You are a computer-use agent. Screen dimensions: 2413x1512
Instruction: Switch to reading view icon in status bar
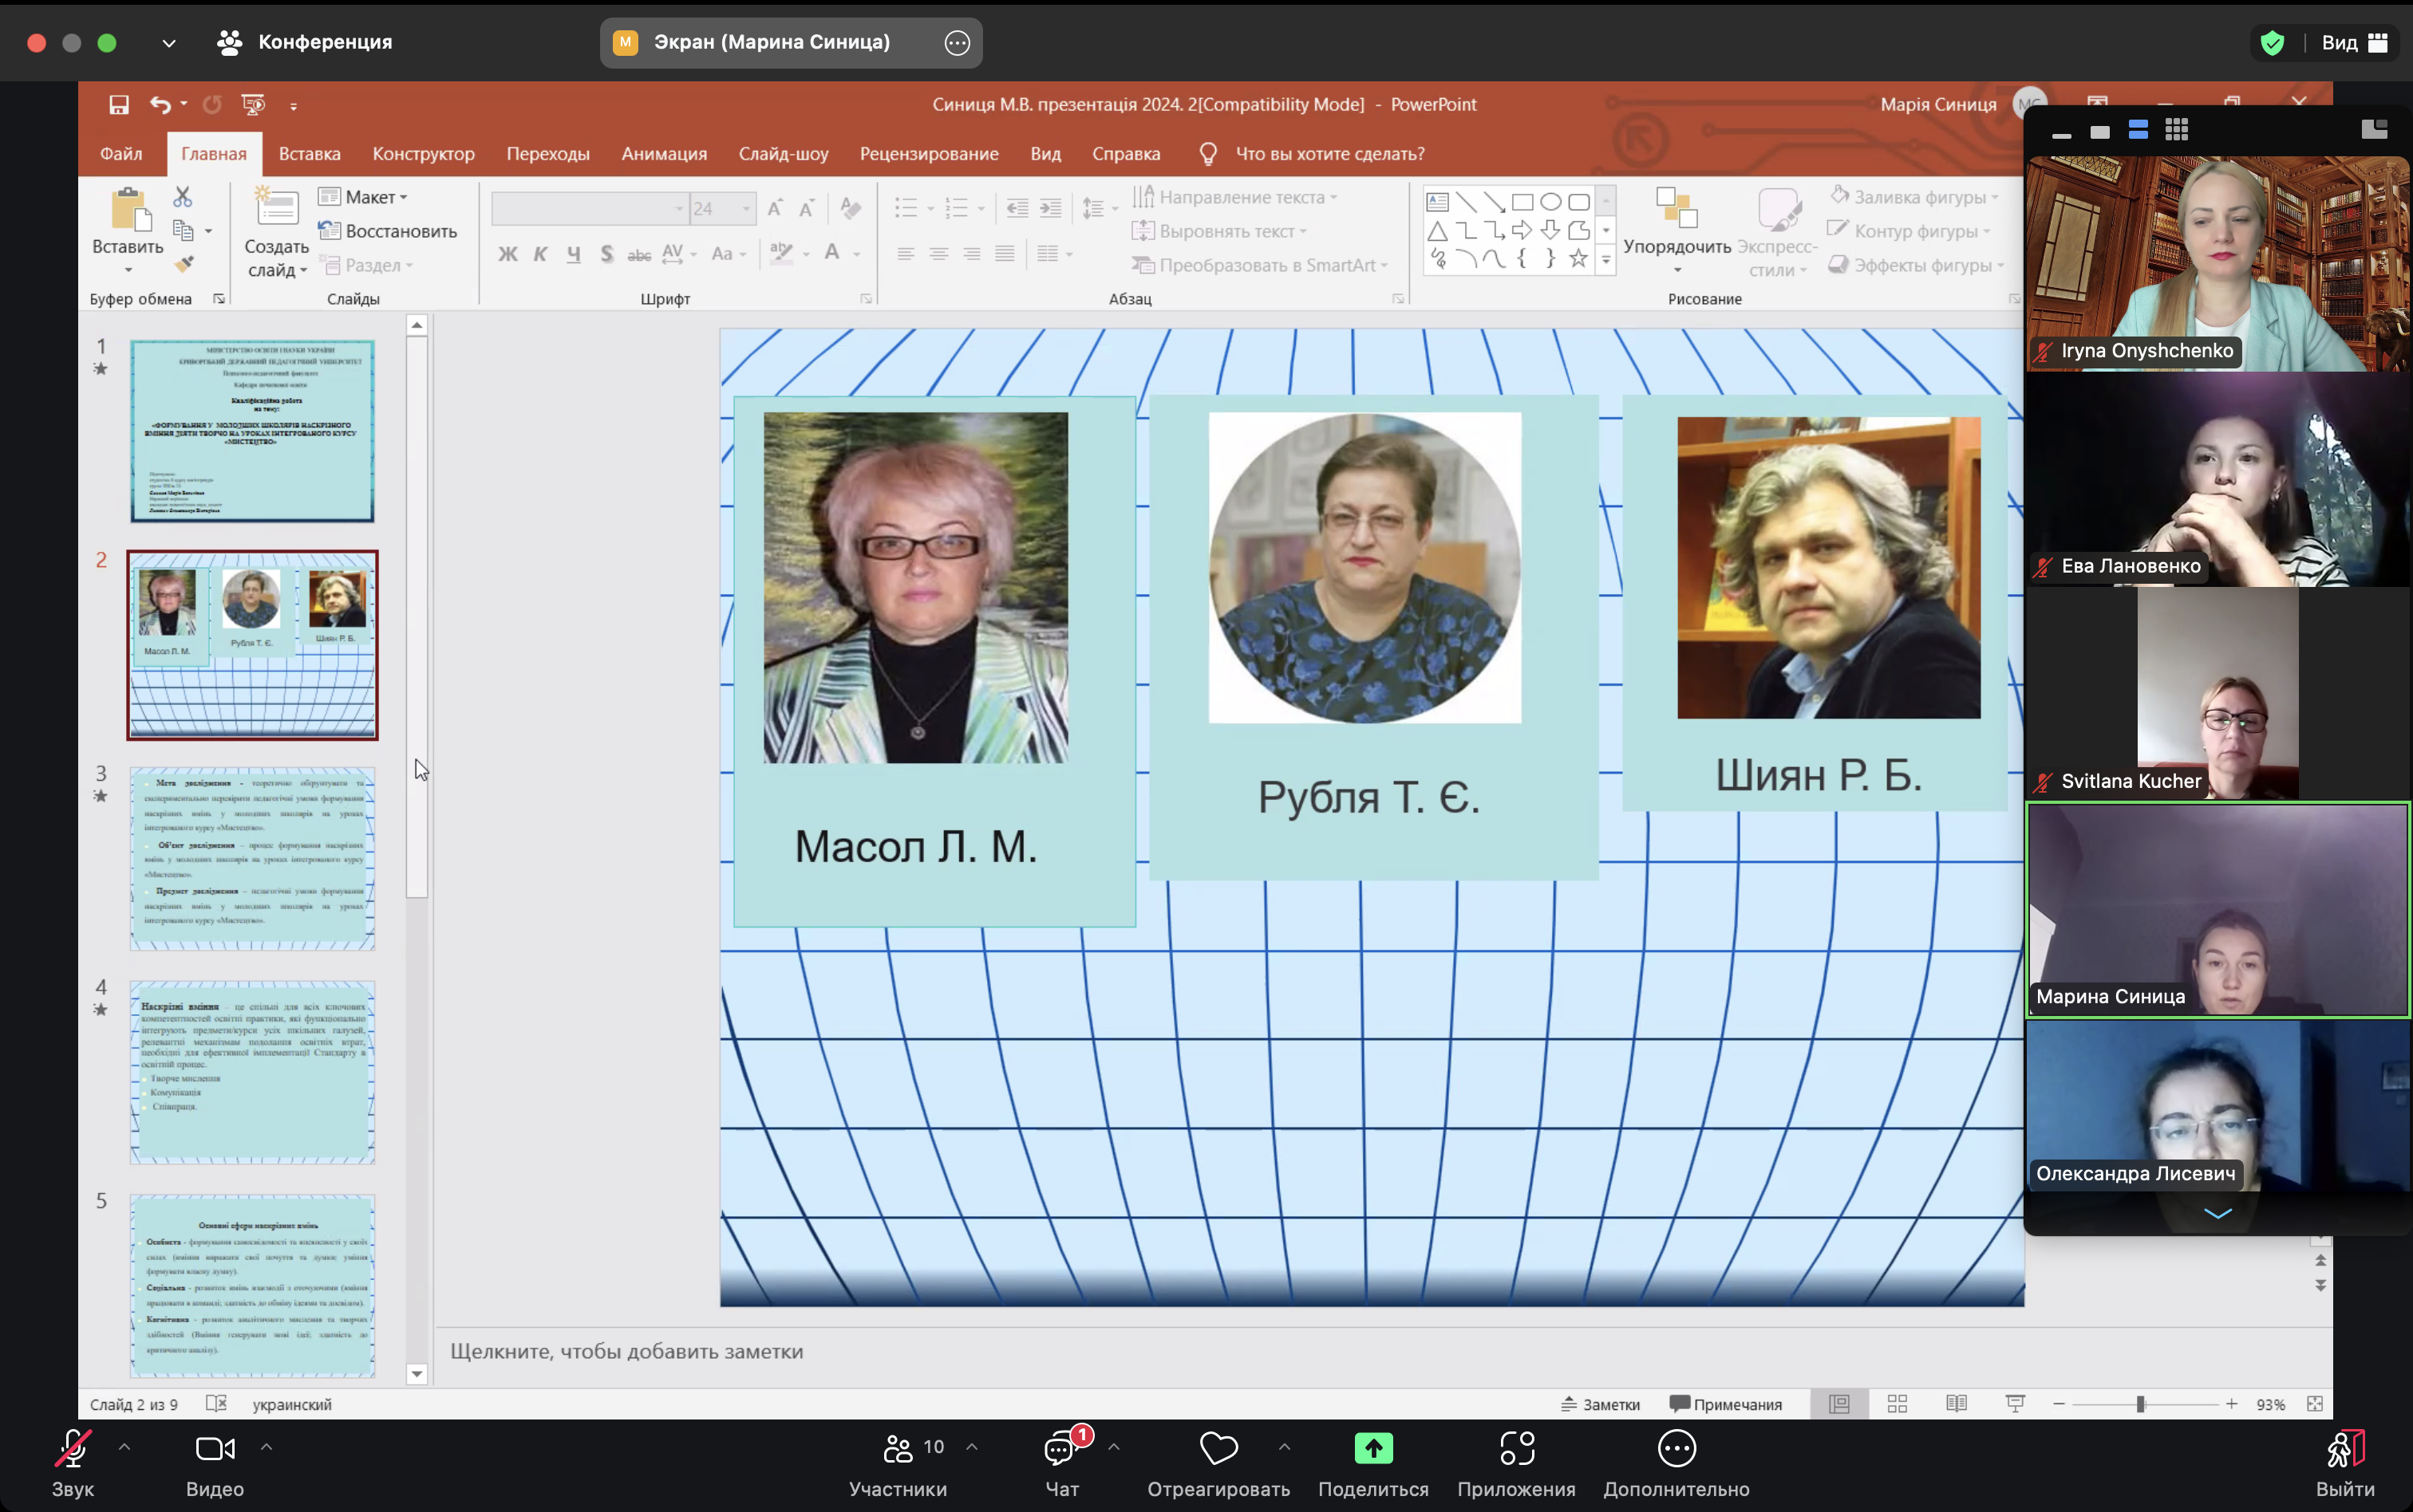tap(1957, 1404)
